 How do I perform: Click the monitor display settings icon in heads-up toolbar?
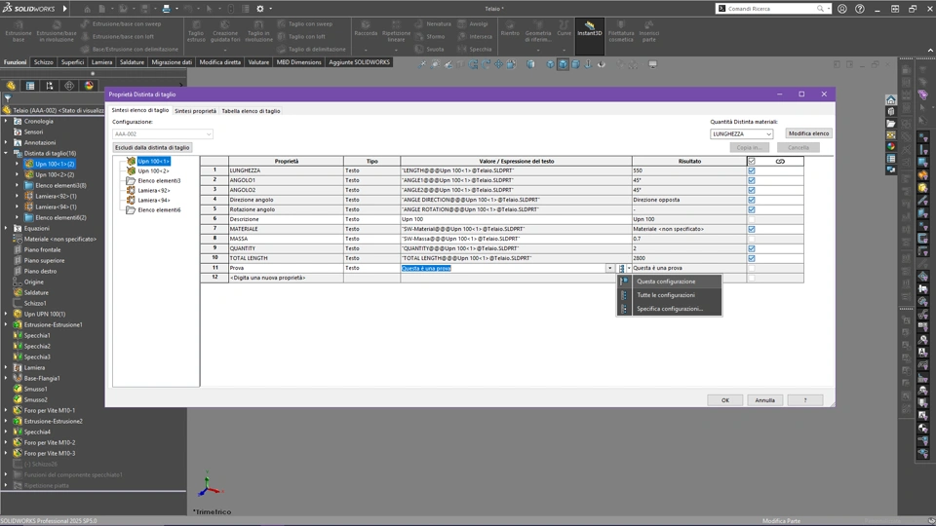652,64
